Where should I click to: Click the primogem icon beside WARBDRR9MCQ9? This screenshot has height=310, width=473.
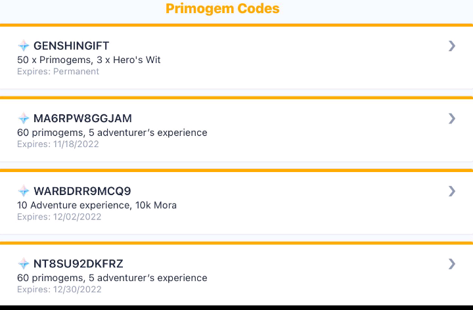[24, 191]
